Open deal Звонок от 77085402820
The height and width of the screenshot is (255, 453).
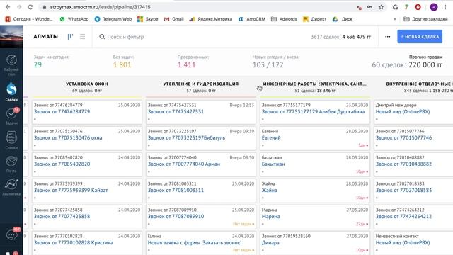62,164
